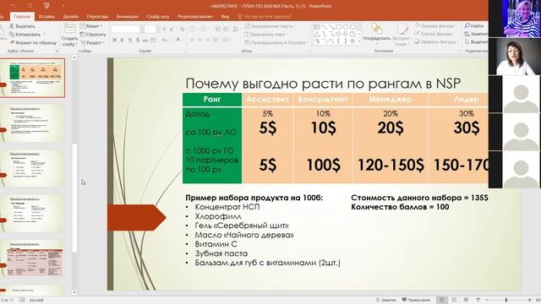This screenshot has height=304, width=541.
Task: Click the decrease indent icon
Action: (217, 29)
